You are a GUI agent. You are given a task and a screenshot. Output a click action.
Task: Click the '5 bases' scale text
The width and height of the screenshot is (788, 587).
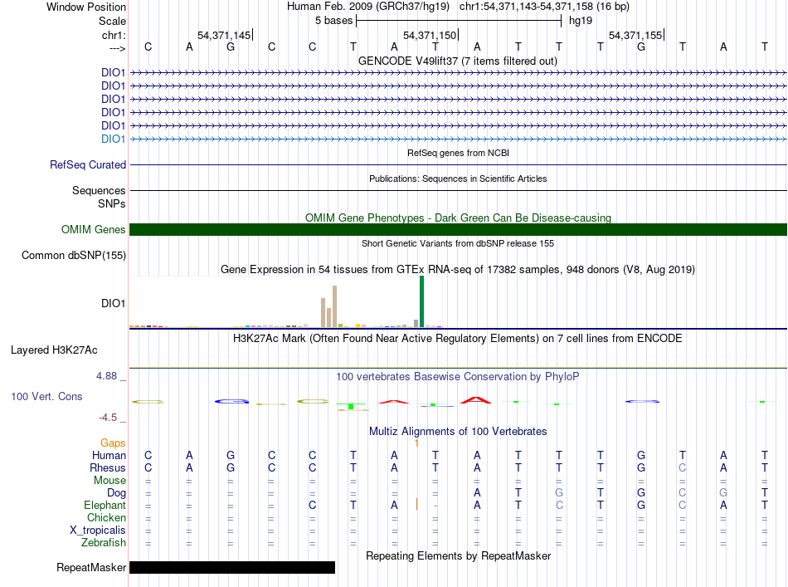333,21
